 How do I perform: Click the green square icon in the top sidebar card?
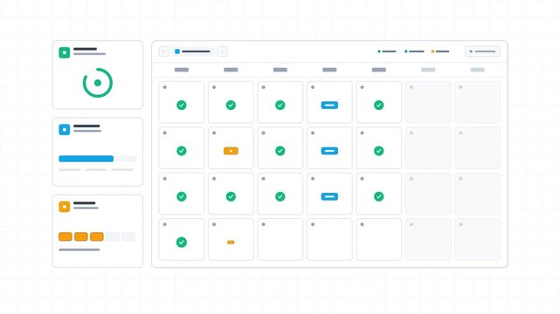tap(65, 52)
